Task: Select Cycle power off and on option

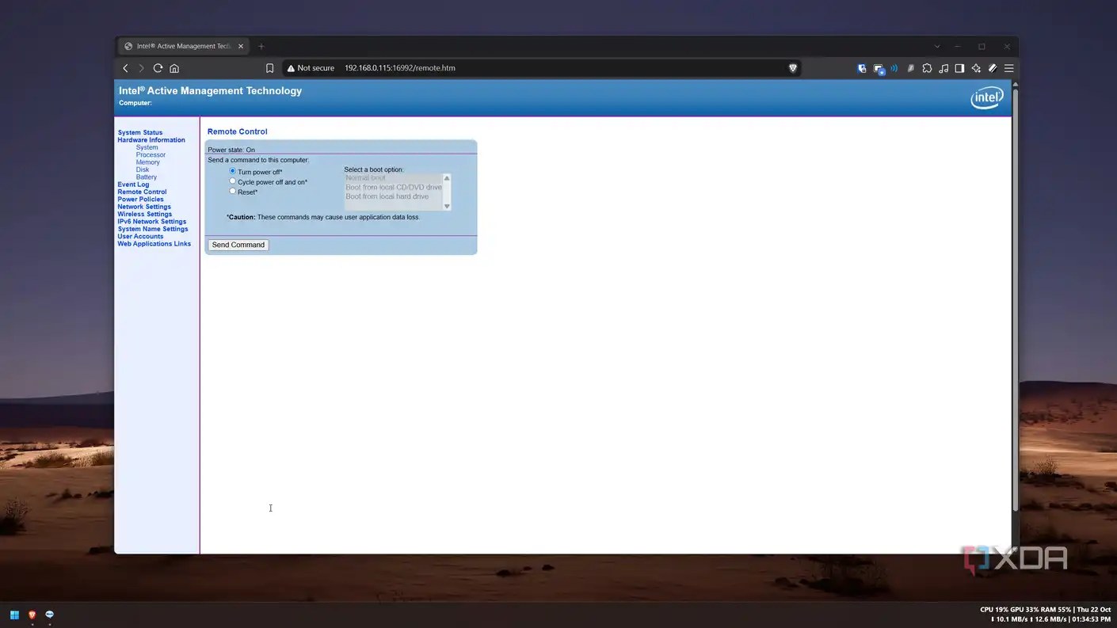Action: pos(232,181)
